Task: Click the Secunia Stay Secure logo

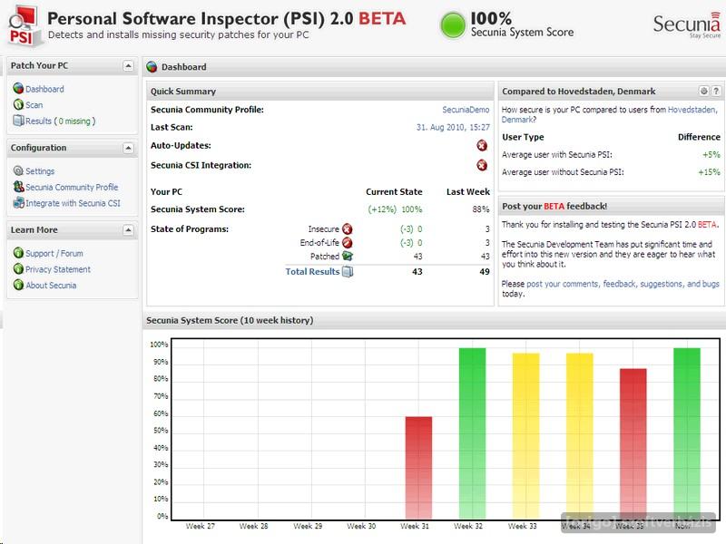Action: pyautogui.click(x=687, y=26)
